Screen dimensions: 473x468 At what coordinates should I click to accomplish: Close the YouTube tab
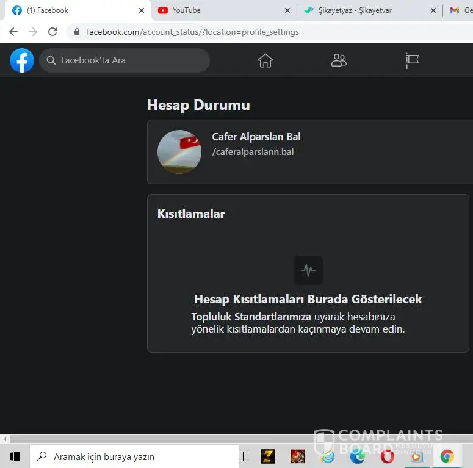point(287,10)
